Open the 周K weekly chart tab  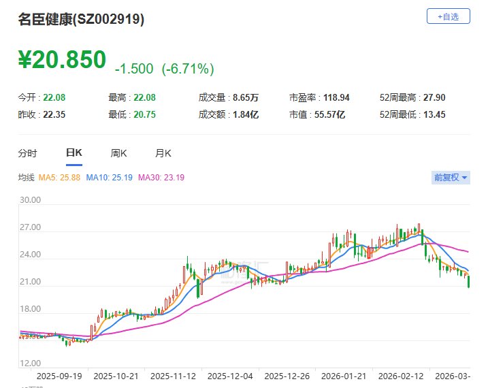click(x=119, y=153)
